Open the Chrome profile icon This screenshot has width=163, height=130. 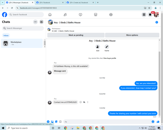click(156, 8)
